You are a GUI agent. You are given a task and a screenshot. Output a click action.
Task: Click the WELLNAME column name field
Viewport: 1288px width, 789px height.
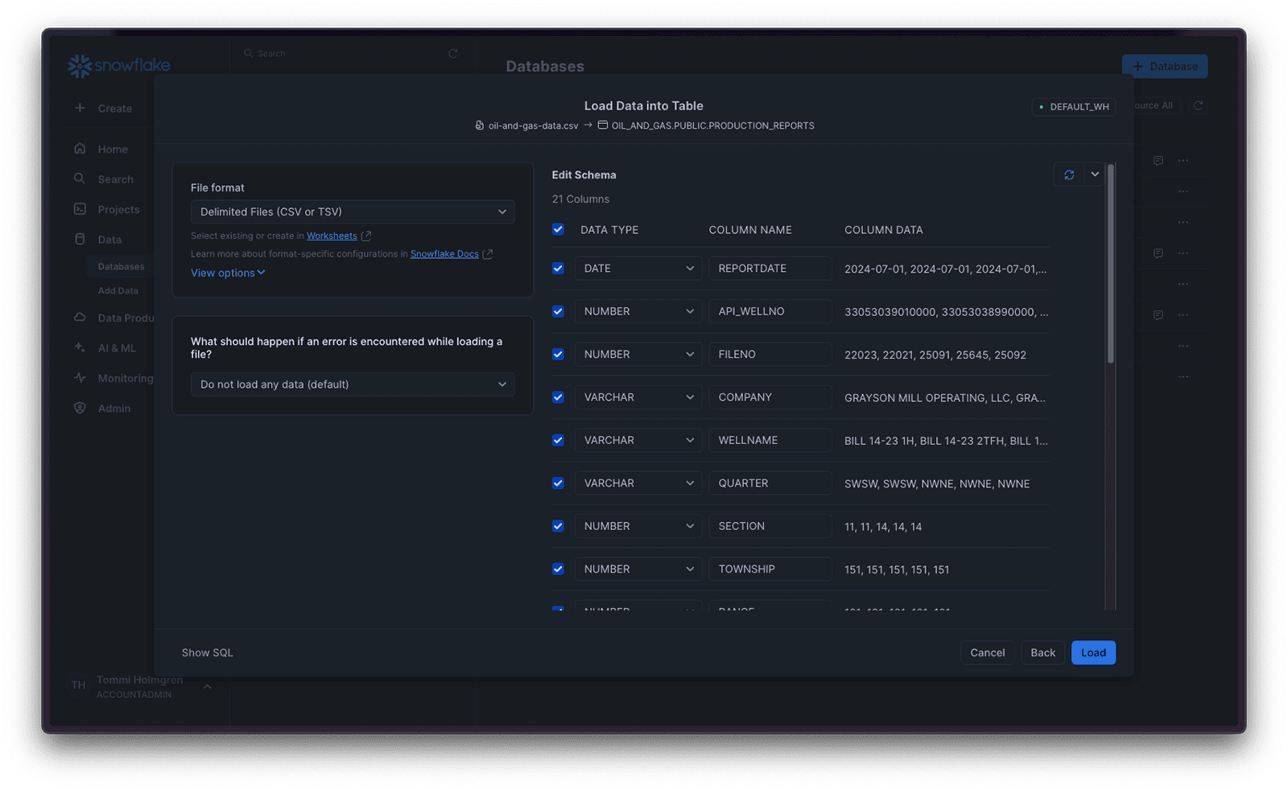(770, 440)
